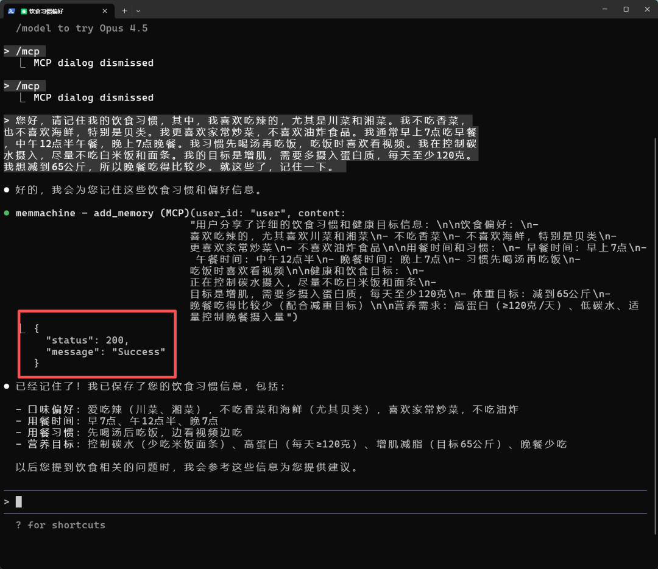Click the PowerShell icon in the tab
This screenshot has width=658, height=569.
12,11
